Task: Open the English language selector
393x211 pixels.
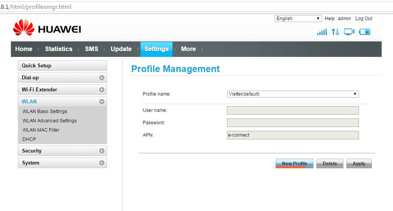Action: (298, 19)
